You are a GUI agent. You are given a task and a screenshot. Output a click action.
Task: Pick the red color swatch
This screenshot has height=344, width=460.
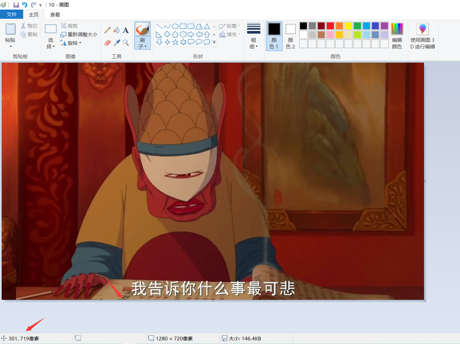click(x=330, y=26)
